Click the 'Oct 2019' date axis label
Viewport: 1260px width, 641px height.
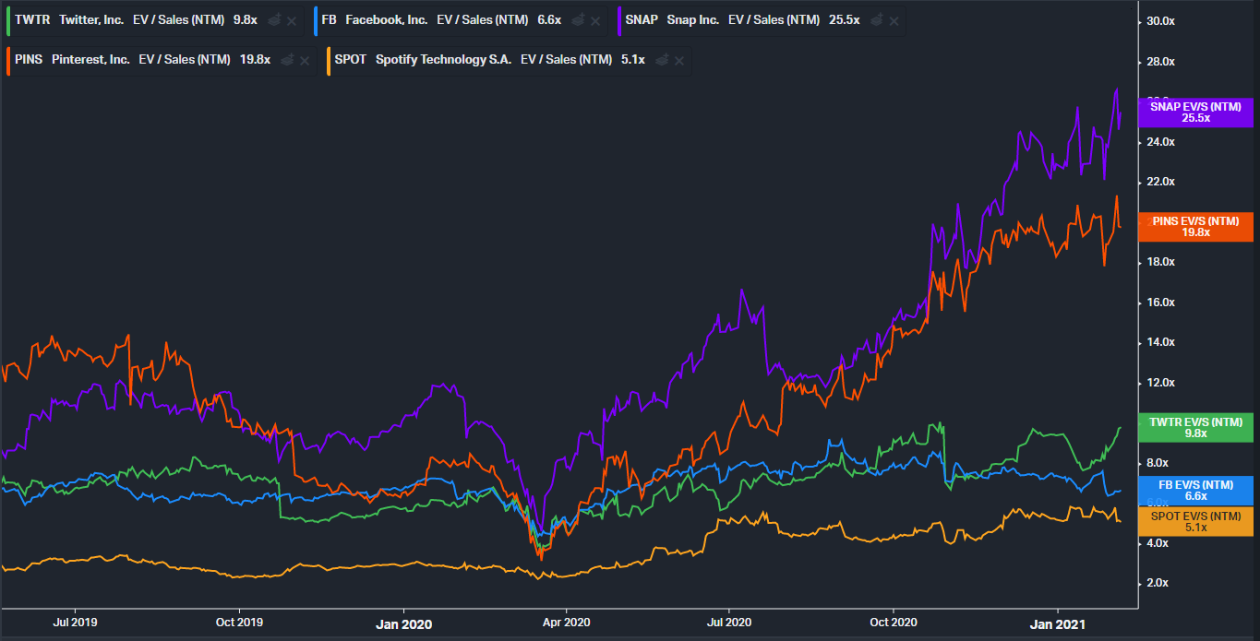239,623
